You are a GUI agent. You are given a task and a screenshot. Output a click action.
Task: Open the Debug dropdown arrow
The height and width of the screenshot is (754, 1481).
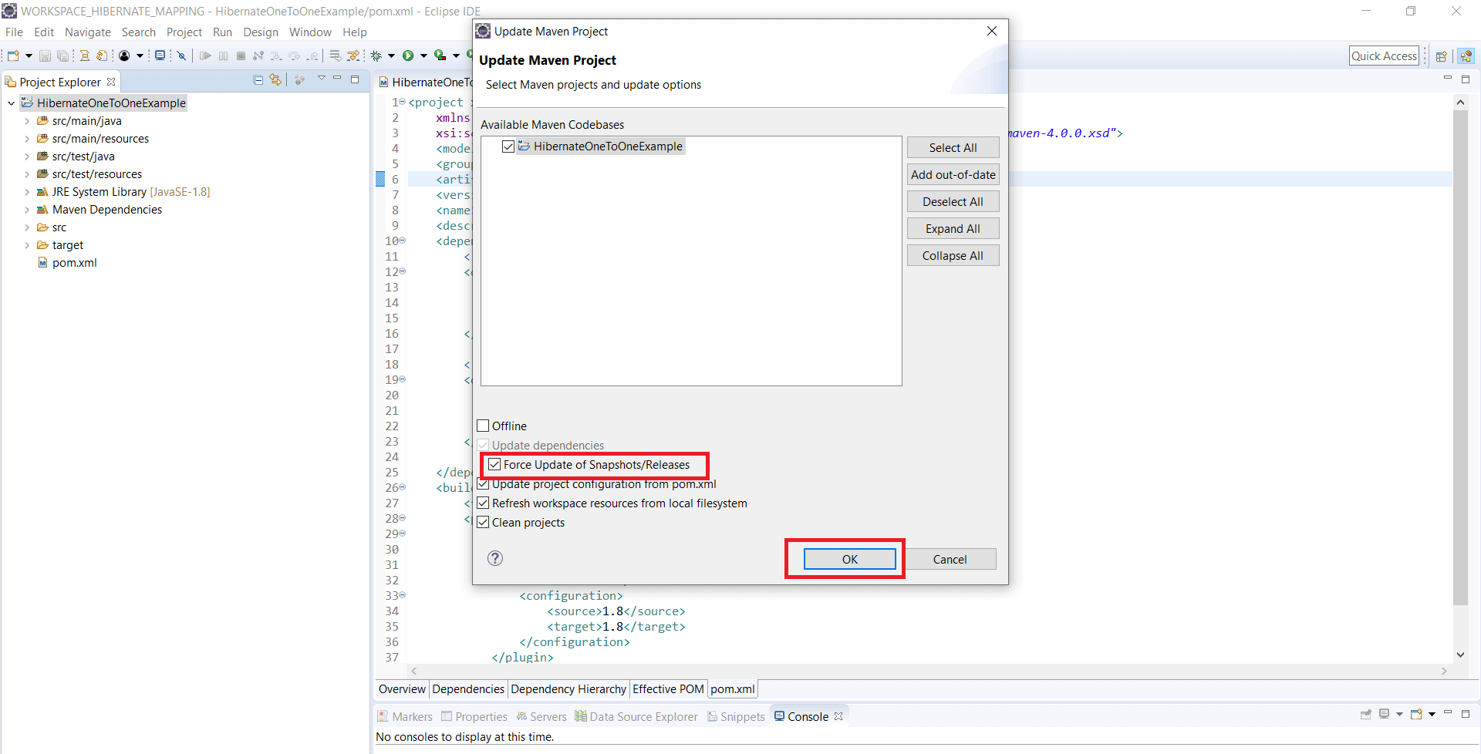click(391, 56)
